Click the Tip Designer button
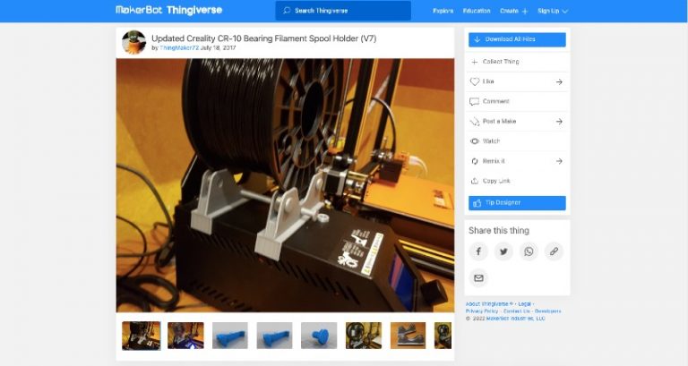688x366 pixels. tap(517, 203)
